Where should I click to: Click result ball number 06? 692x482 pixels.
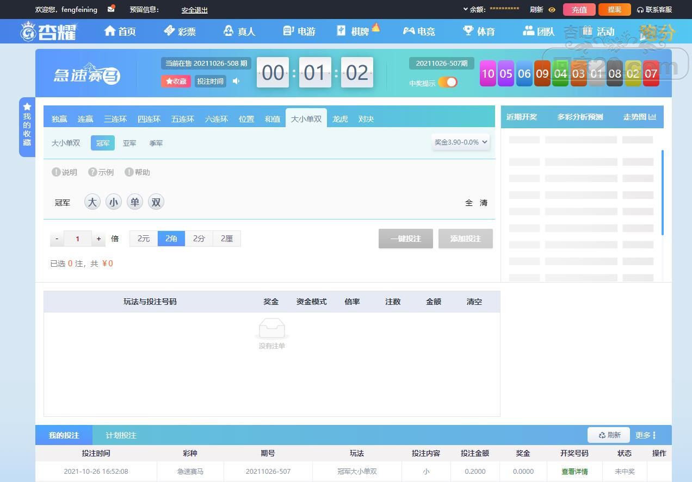[524, 73]
